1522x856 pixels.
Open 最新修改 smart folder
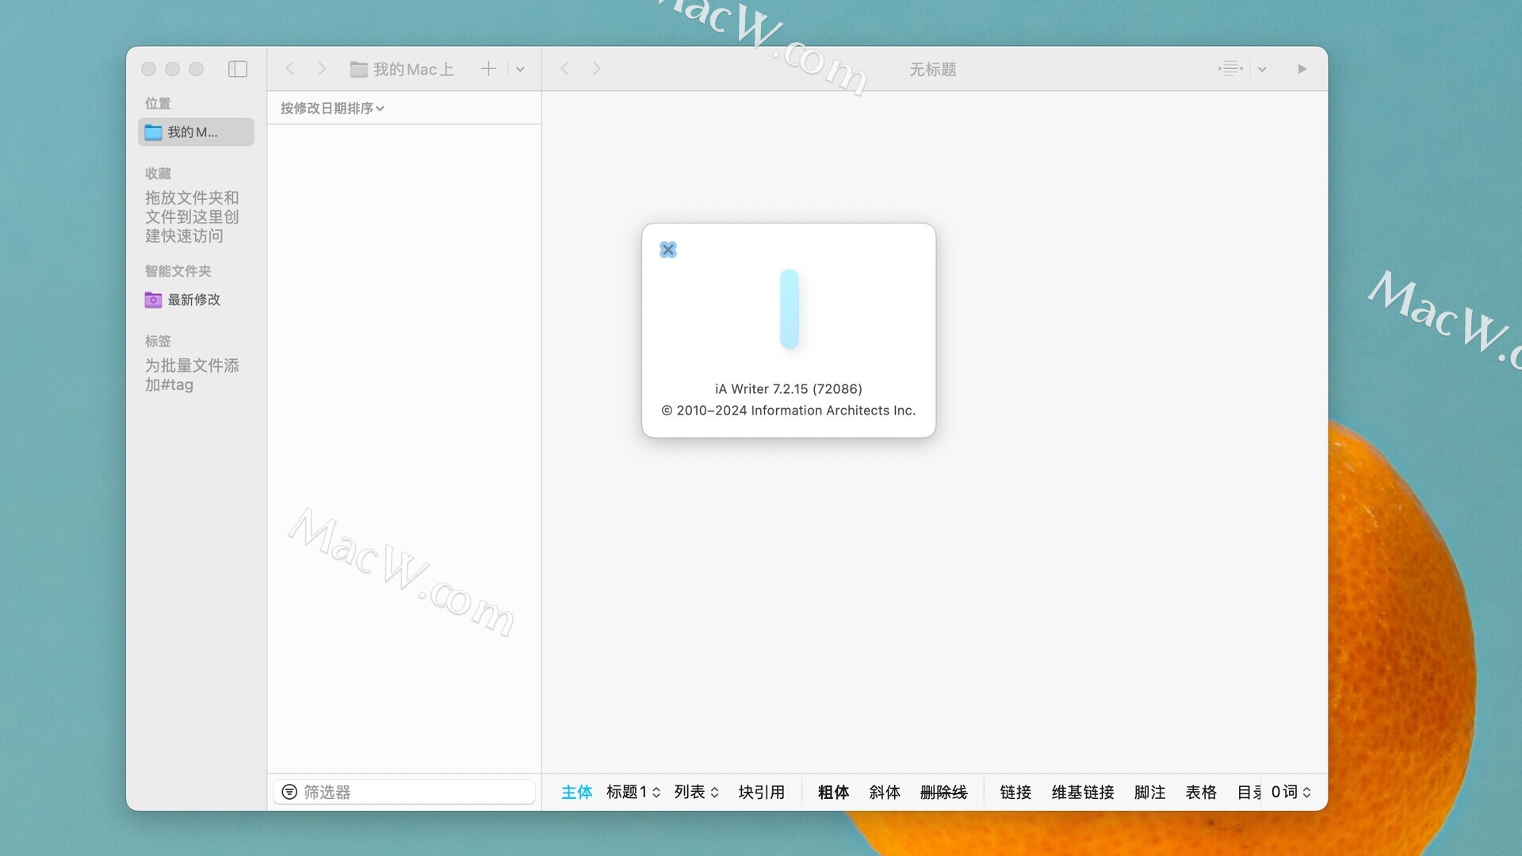click(183, 300)
